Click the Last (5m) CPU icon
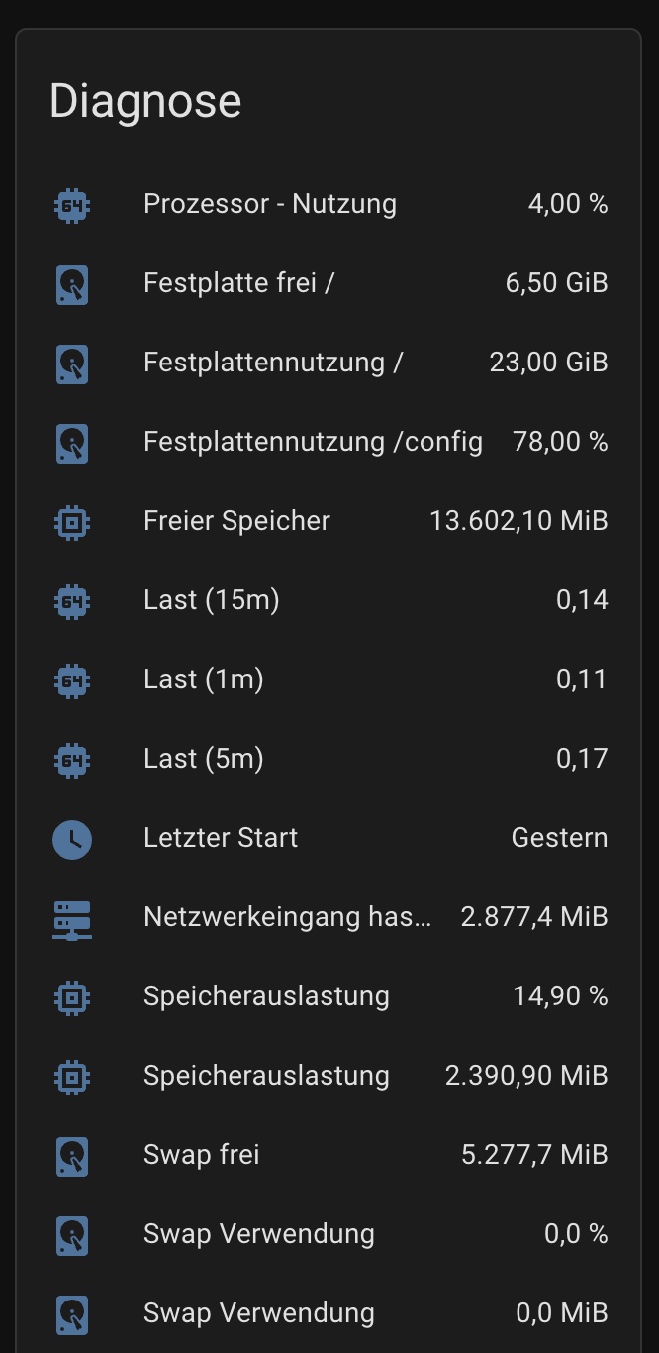Screen dimensions: 659x1353 [72, 760]
